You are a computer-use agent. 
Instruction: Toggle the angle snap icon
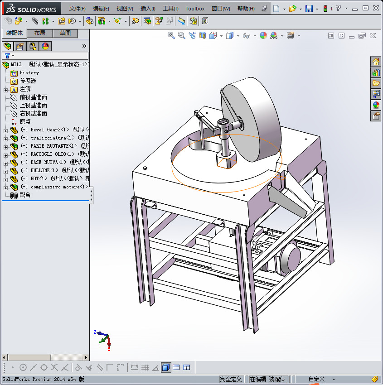click(155, 367)
